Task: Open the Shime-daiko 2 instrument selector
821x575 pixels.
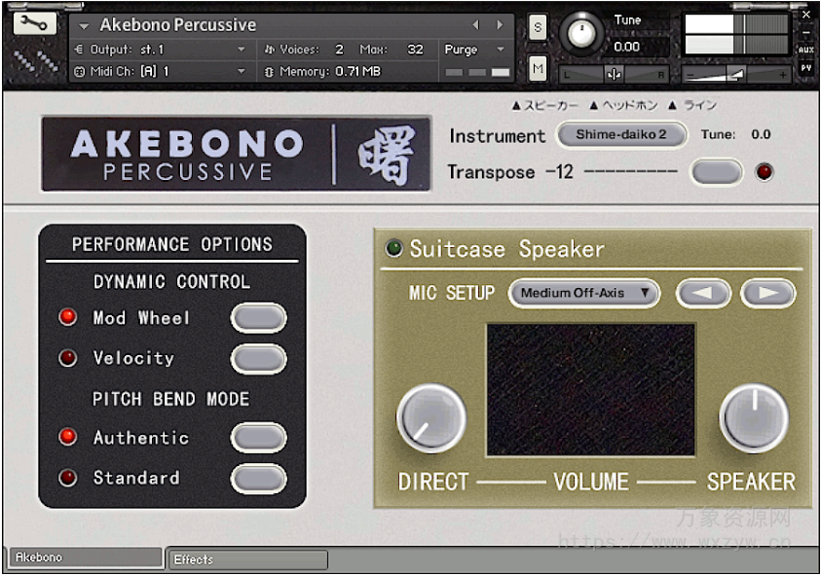Action: coord(621,136)
